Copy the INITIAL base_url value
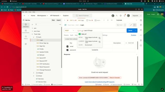This screenshot has width=165, height=92. [100, 38]
